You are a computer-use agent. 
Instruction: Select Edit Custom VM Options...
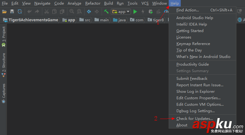click(x=202, y=104)
